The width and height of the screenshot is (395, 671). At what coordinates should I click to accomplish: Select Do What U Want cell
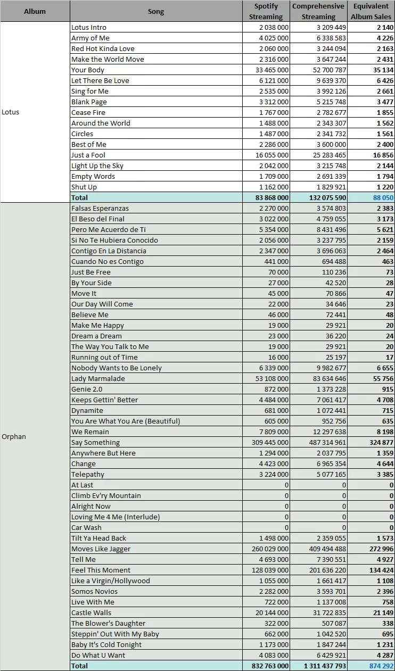click(156, 655)
